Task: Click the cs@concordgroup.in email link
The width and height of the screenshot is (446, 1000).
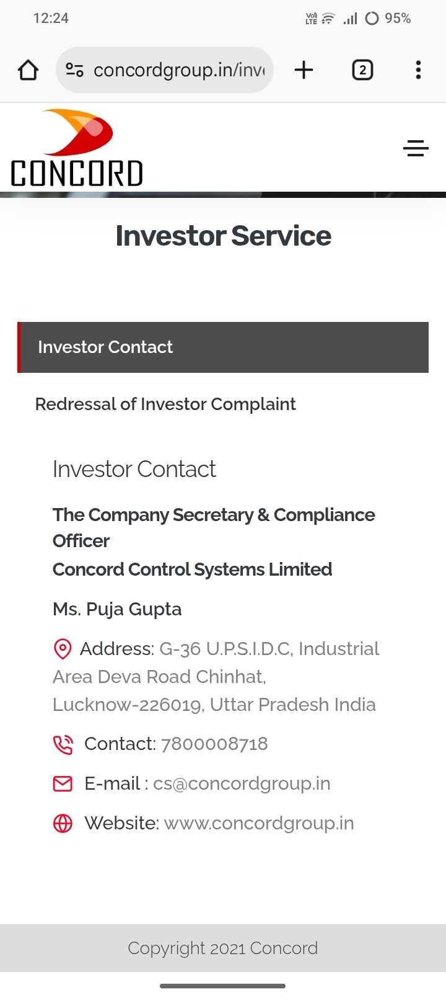Action: pos(242,783)
